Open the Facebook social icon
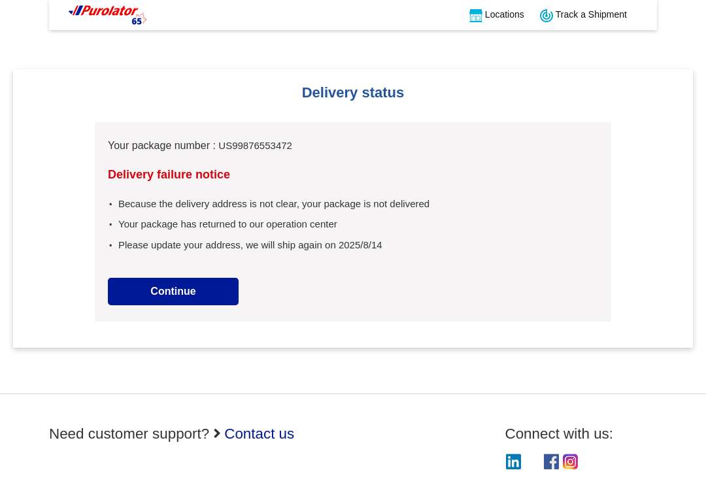 coord(551,461)
